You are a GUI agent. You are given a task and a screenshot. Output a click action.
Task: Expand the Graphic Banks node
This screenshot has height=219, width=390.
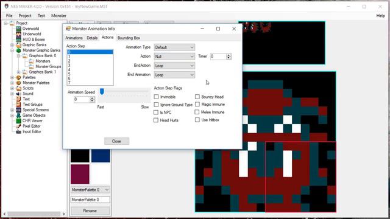coord(12,45)
